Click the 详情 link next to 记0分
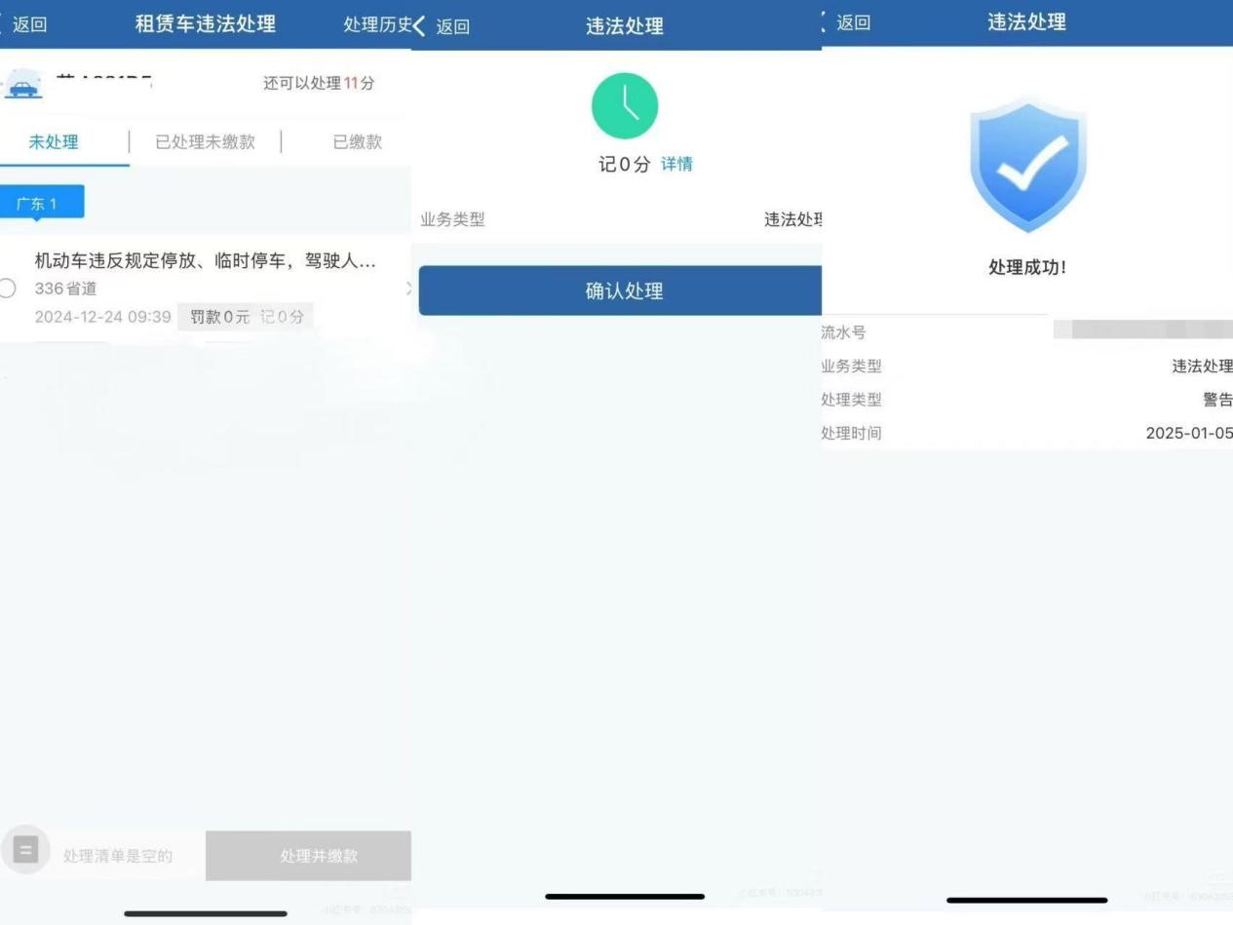The image size is (1233, 925). (x=676, y=165)
